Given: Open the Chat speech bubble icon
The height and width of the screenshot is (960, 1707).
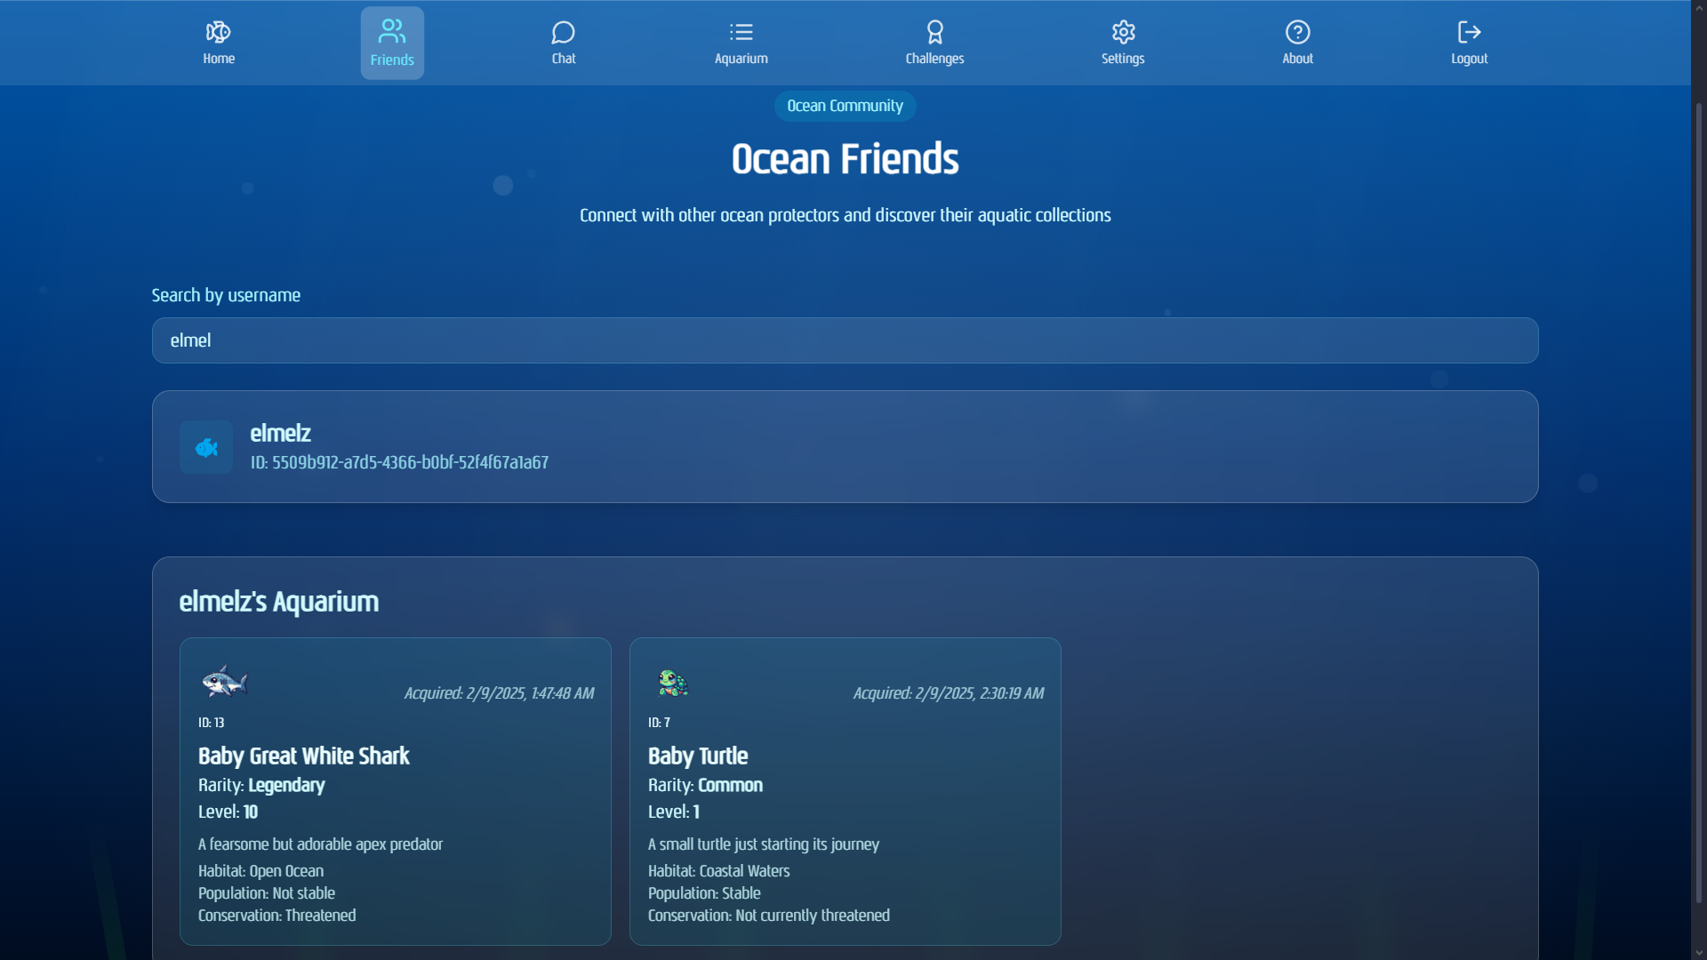Looking at the screenshot, I should pos(563,33).
